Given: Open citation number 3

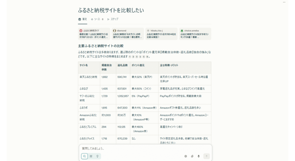Looking at the screenshot, I should pos(137,57).
